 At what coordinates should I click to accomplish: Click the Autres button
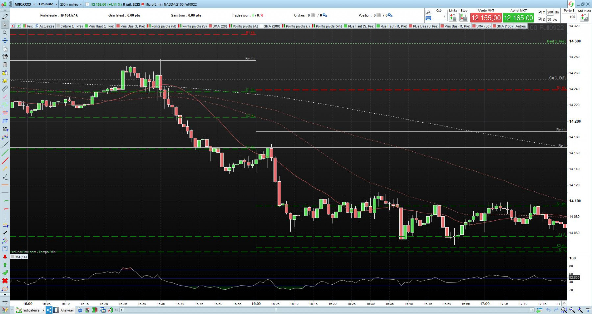pyautogui.click(x=521, y=26)
